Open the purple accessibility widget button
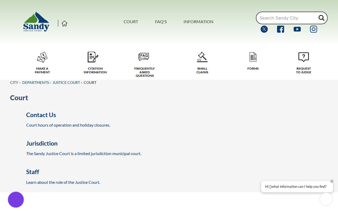The image size is (338, 211). click(16, 200)
